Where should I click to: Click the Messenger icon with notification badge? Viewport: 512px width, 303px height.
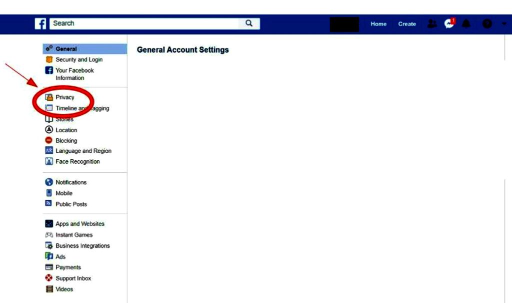(448, 24)
